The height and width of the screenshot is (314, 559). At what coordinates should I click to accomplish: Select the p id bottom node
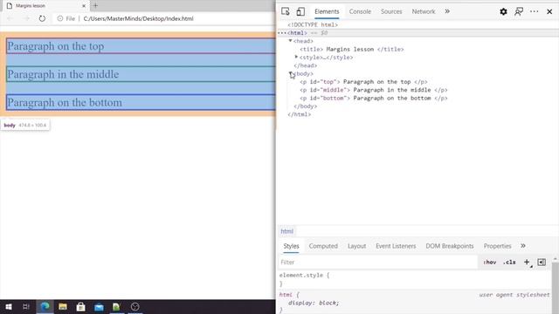(373, 99)
